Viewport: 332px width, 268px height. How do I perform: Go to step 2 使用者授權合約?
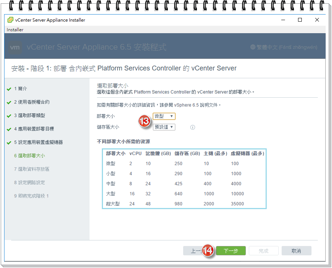[x=32, y=102]
